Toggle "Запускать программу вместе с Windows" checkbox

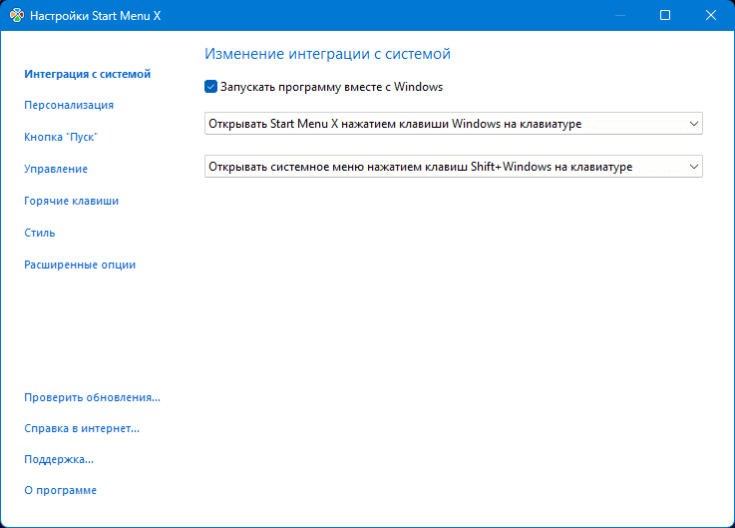pos(211,87)
